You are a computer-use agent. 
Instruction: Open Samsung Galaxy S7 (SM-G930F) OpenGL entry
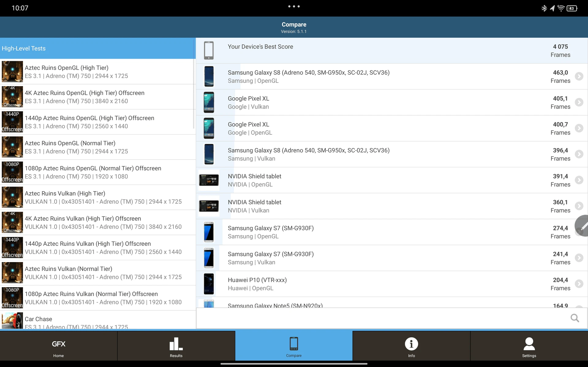pyautogui.click(x=392, y=232)
